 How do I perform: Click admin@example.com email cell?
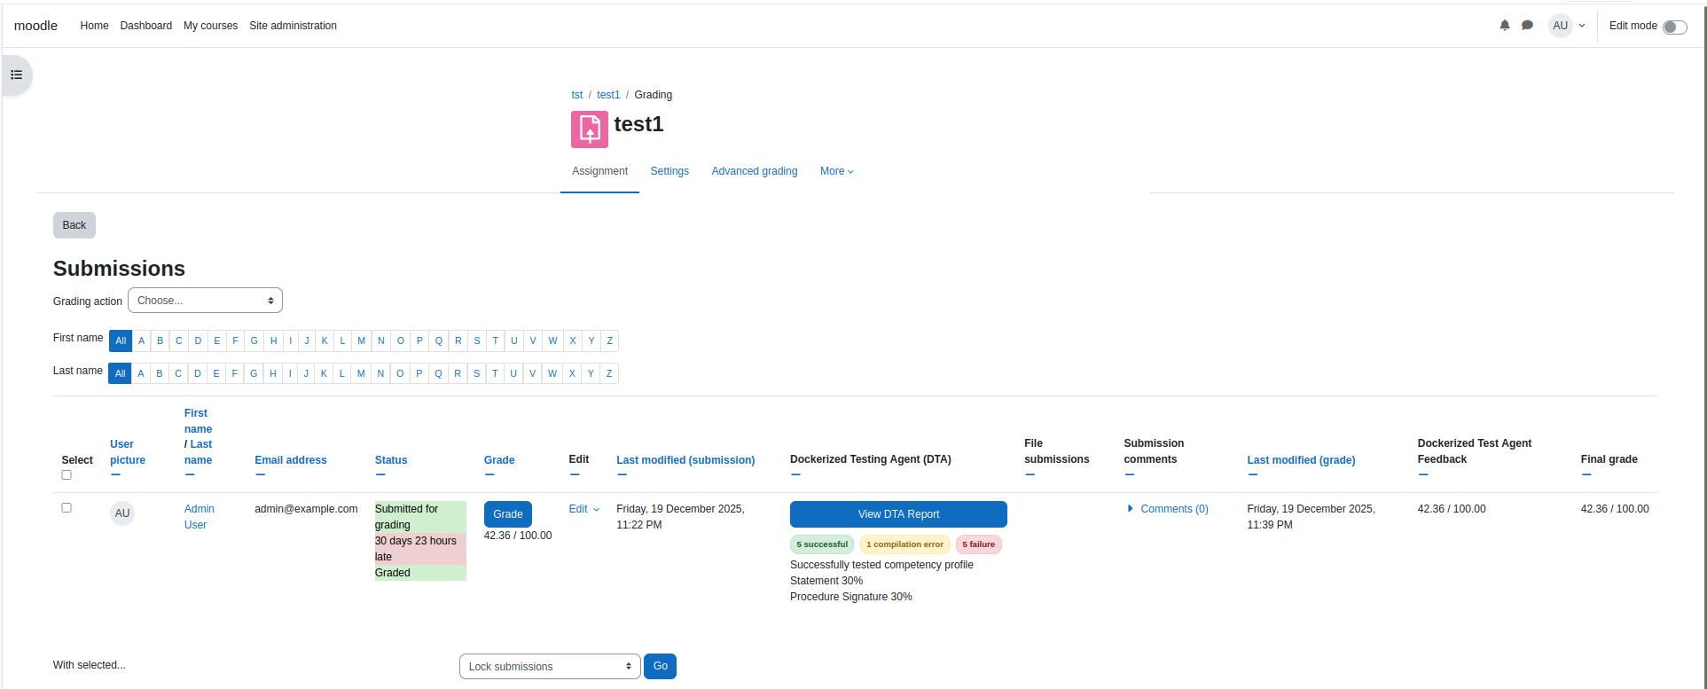click(x=306, y=509)
